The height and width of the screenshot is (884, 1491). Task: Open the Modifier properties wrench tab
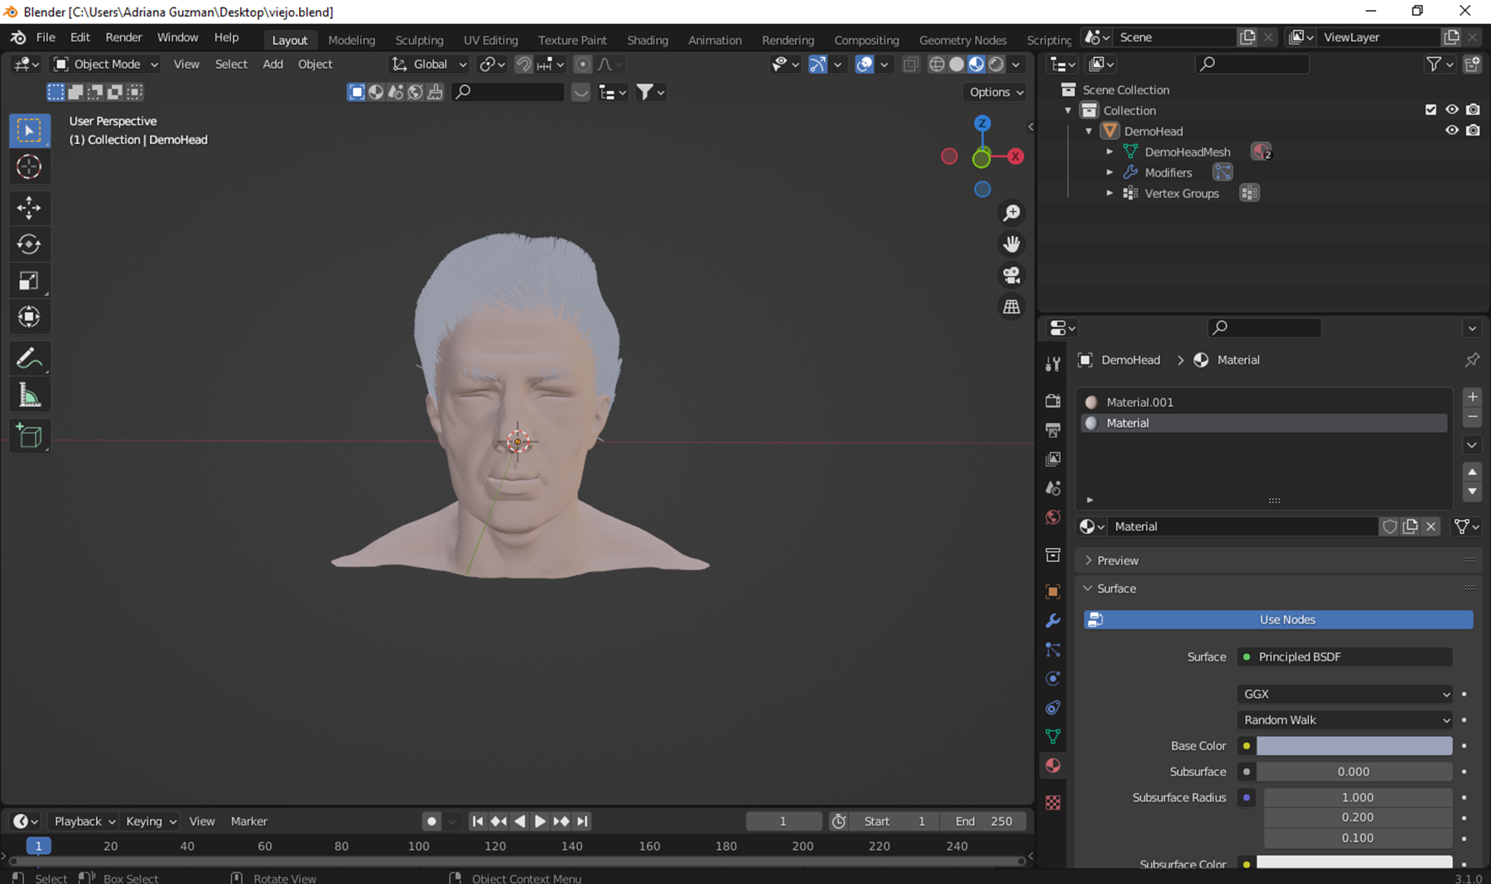tap(1053, 621)
